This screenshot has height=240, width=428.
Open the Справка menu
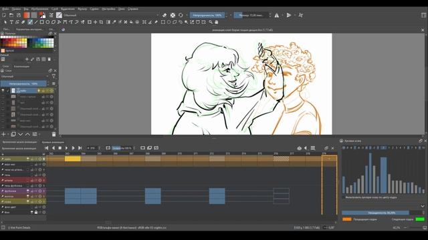point(132,9)
